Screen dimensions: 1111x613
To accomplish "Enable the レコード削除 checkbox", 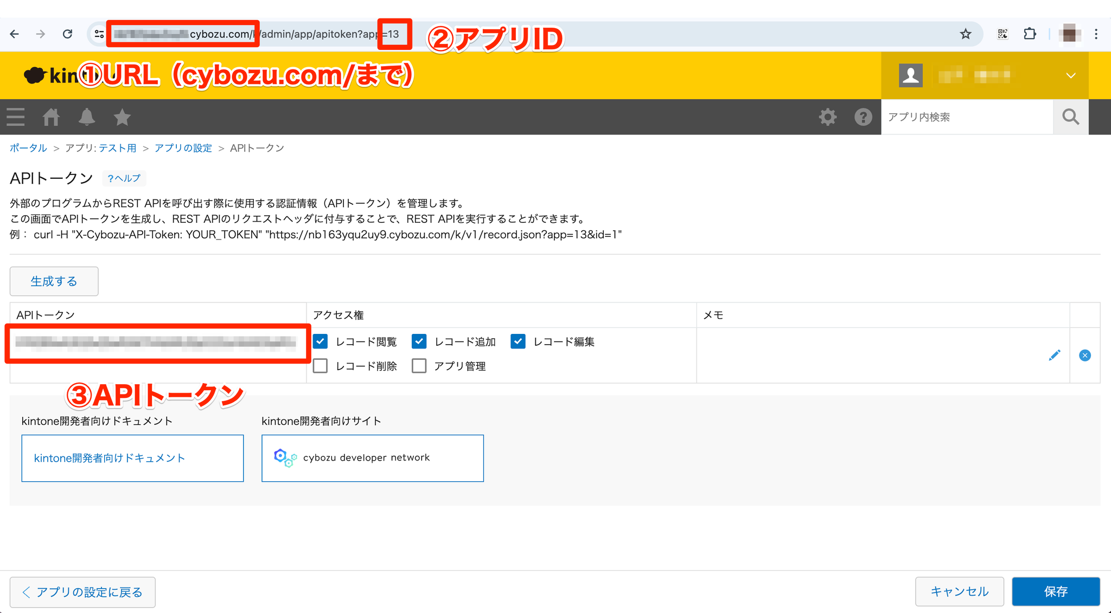I will point(321,366).
